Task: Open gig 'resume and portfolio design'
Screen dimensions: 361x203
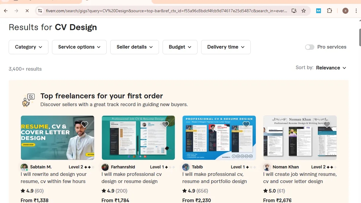Action: coord(215,178)
